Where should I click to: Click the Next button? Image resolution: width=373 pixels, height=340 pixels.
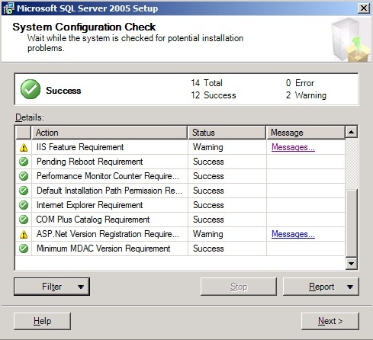[330, 321]
